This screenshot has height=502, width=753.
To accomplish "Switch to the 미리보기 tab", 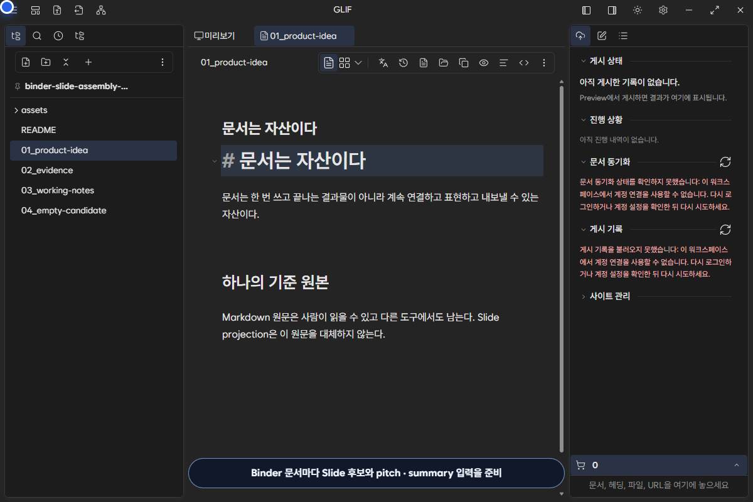I will coord(215,36).
